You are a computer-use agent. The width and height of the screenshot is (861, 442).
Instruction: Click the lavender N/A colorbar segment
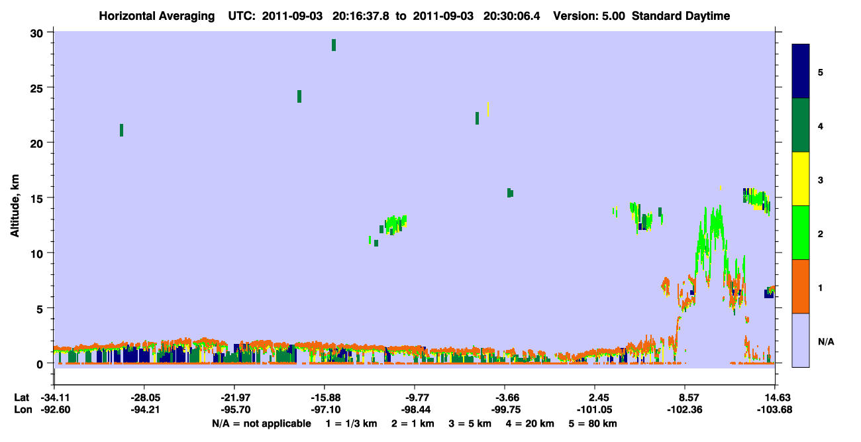[801, 340]
